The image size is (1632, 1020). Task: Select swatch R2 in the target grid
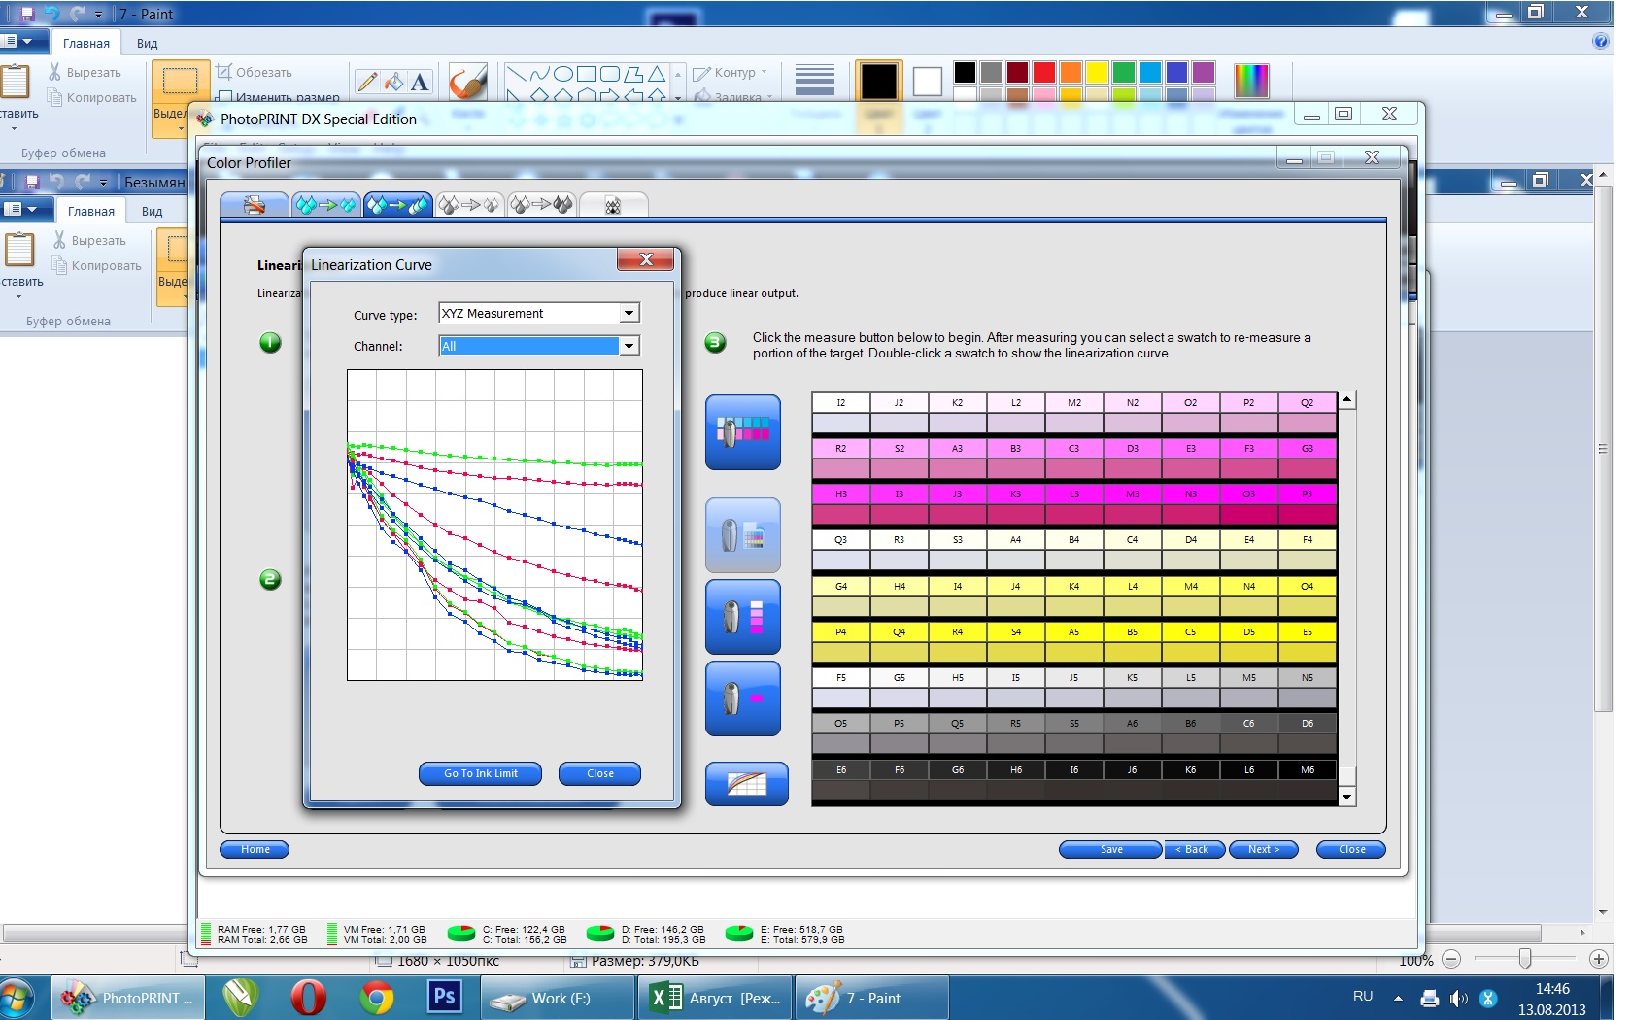pos(841,458)
